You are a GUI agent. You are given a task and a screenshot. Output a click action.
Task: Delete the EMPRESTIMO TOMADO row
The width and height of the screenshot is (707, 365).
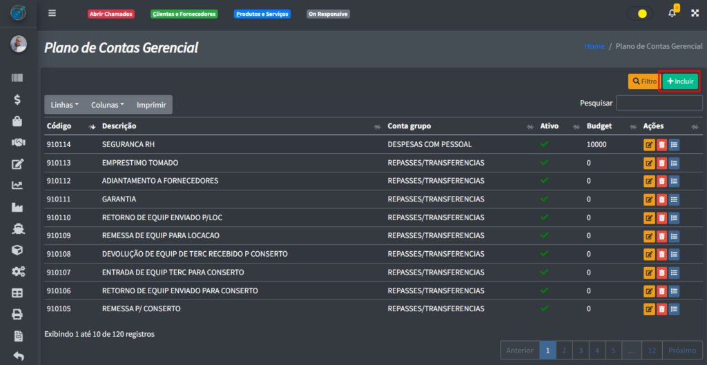click(x=661, y=164)
